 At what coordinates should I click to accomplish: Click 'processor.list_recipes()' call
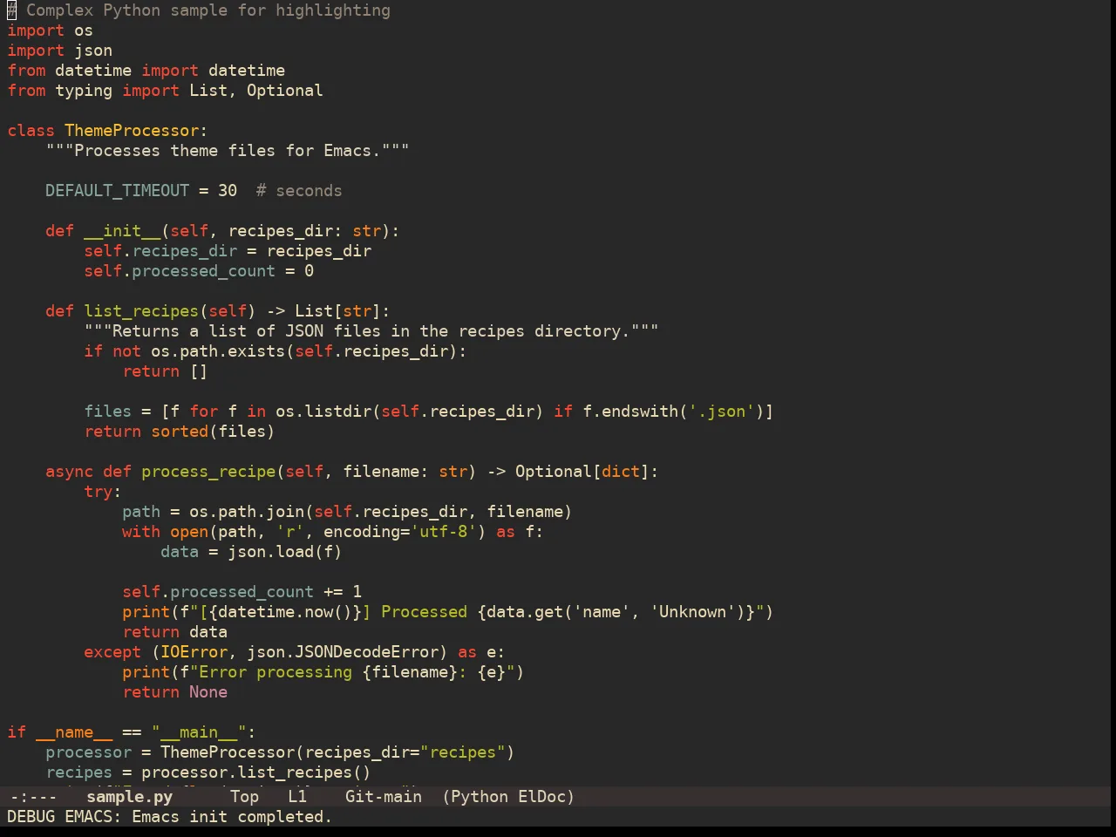click(x=256, y=772)
